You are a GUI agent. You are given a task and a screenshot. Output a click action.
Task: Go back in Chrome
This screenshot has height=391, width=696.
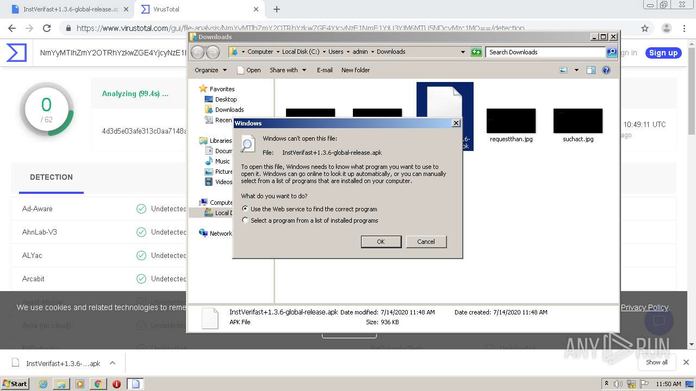click(12, 28)
